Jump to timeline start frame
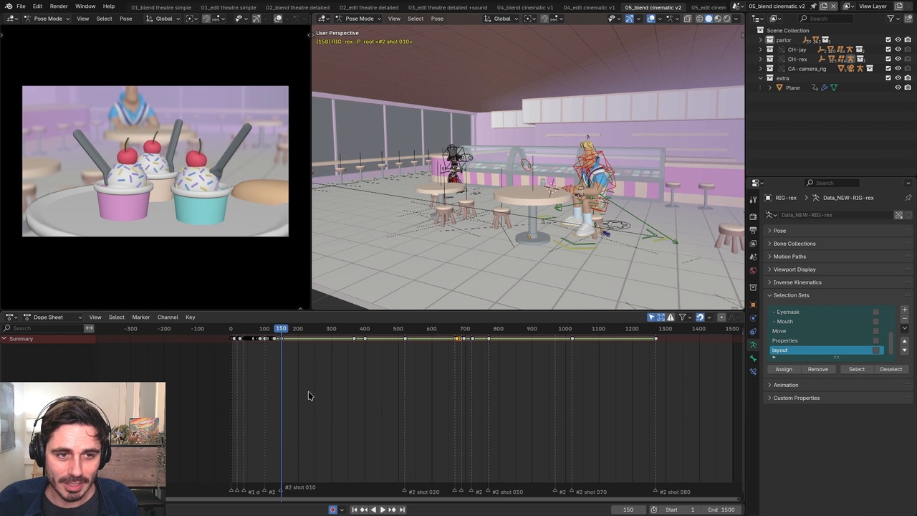Screen dimensions: 917x516 (354, 510)
